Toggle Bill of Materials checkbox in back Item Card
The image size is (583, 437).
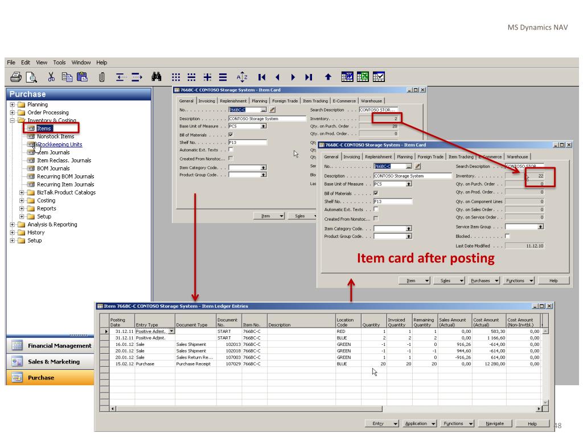[231, 134]
